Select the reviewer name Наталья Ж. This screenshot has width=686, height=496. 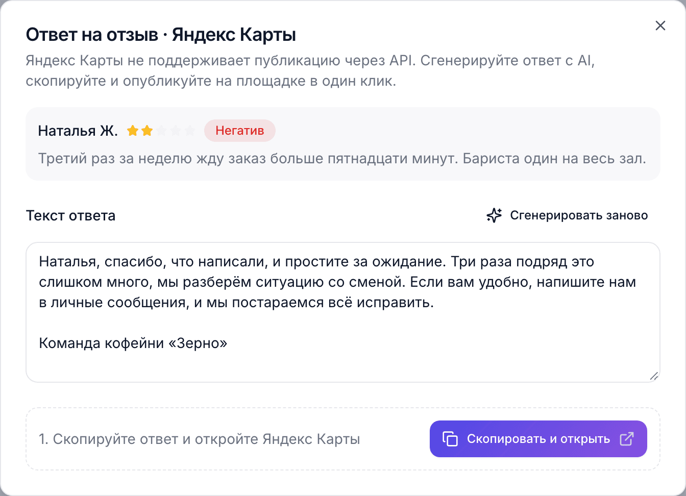78,131
